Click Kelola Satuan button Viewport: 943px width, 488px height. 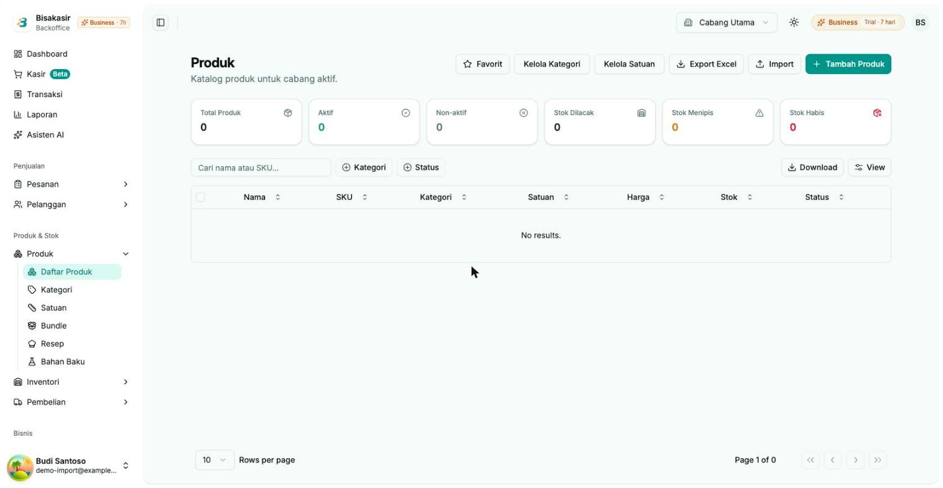point(629,64)
